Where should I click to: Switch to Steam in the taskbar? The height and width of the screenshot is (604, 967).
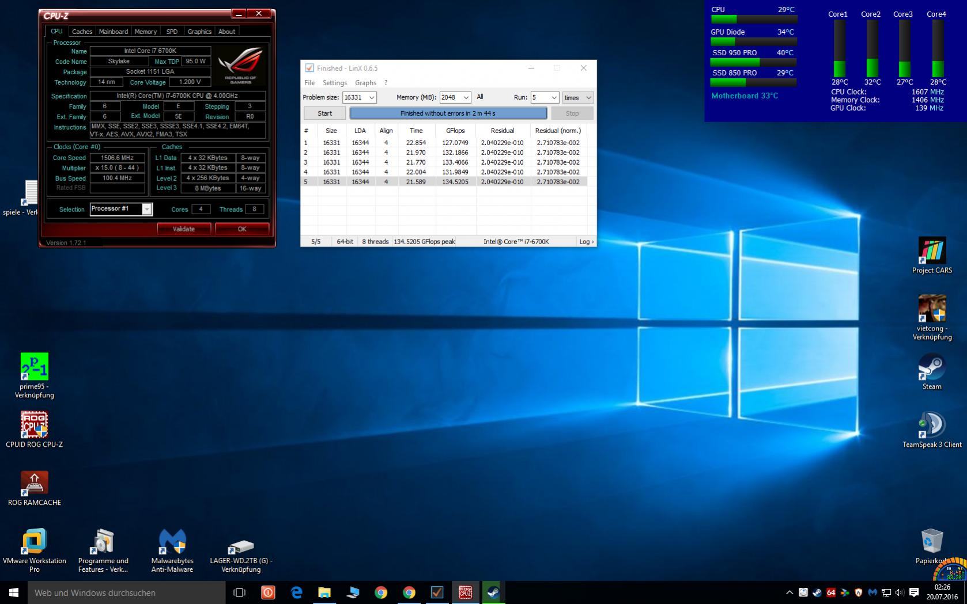(x=493, y=592)
